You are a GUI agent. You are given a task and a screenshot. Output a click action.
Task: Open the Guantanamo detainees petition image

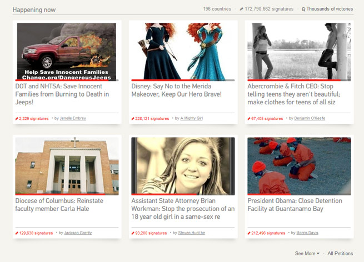299,165
